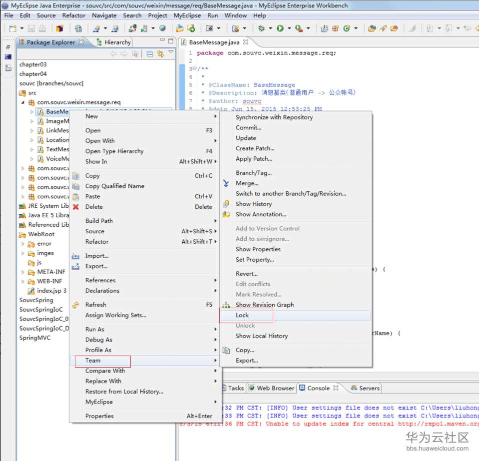This screenshot has height=461, width=479.
Task: Click the Merge icon in Team submenu
Action: [x=226, y=183]
